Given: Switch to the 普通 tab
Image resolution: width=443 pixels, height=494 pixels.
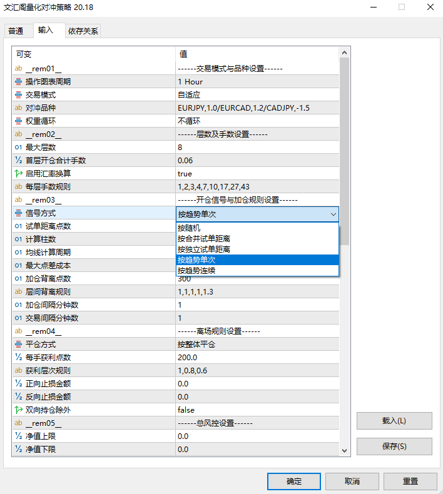Looking at the screenshot, I should 16,31.
